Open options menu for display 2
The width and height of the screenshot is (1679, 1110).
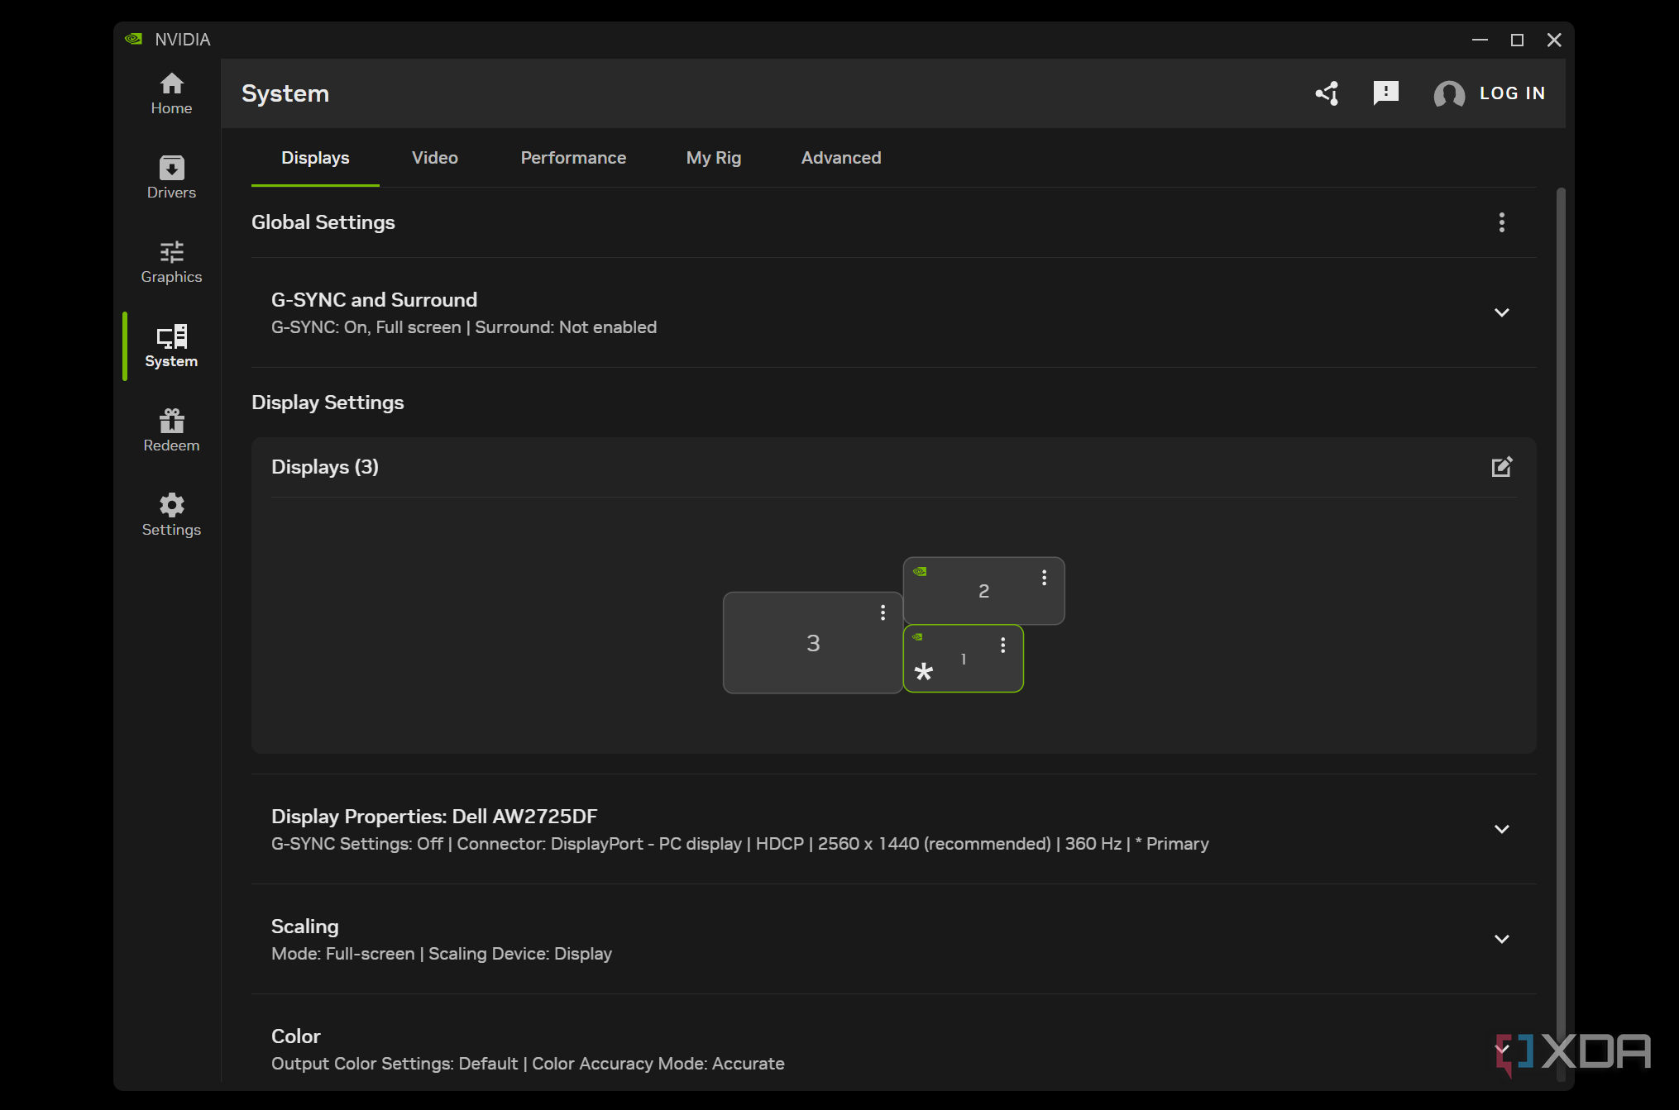point(1045,578)
